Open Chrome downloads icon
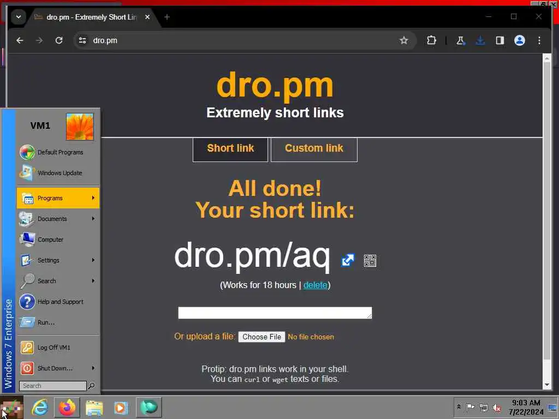The width and height of the screenshot is (559, 419). pyautogui.click(x=480, y=40)
